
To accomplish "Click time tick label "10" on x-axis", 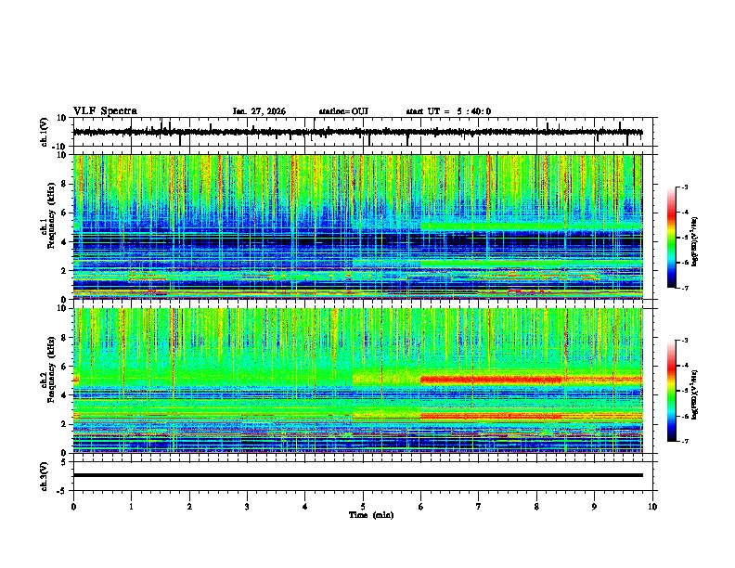I will (652, 507).
